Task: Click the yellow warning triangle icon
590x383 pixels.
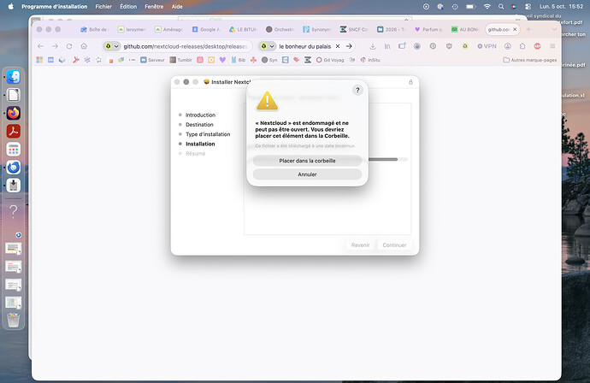Action: pos(267,101)
